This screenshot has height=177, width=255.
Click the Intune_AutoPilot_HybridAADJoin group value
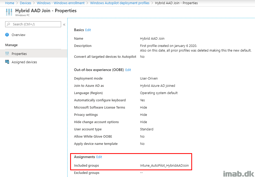164,166
